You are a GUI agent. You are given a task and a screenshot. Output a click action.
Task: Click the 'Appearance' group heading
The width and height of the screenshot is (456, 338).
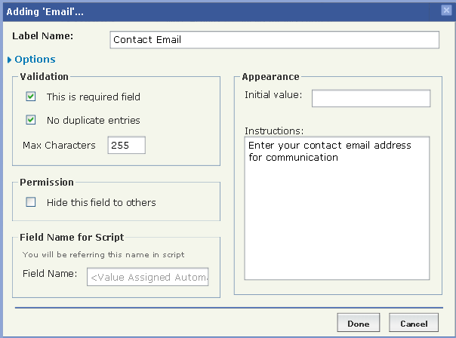[x=270, y=76]
